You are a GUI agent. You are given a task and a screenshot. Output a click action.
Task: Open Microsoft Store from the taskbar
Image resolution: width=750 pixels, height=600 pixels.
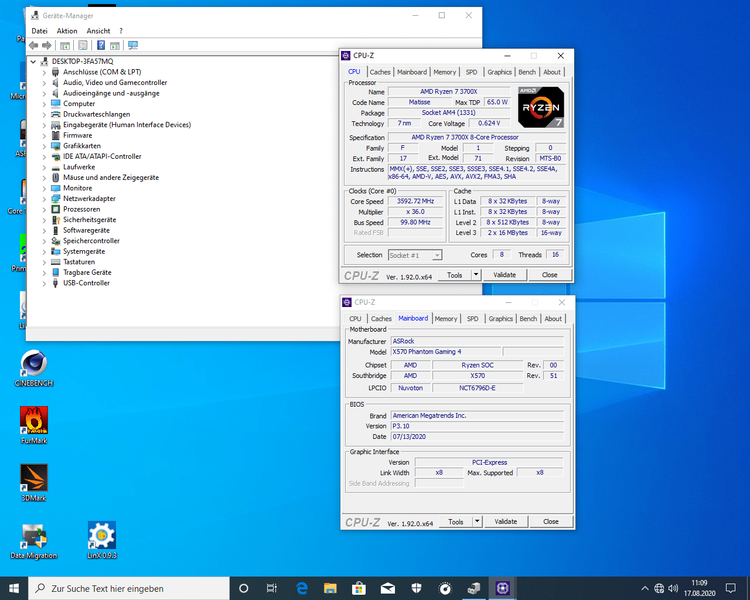tap(359, 588)
